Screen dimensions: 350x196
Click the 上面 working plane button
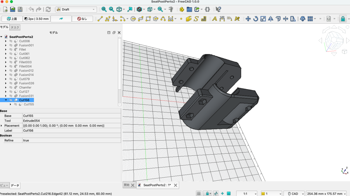coord(12,19)
